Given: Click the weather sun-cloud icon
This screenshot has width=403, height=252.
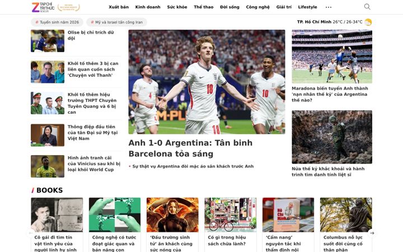Looking at the screenshot, I should 368,22.
